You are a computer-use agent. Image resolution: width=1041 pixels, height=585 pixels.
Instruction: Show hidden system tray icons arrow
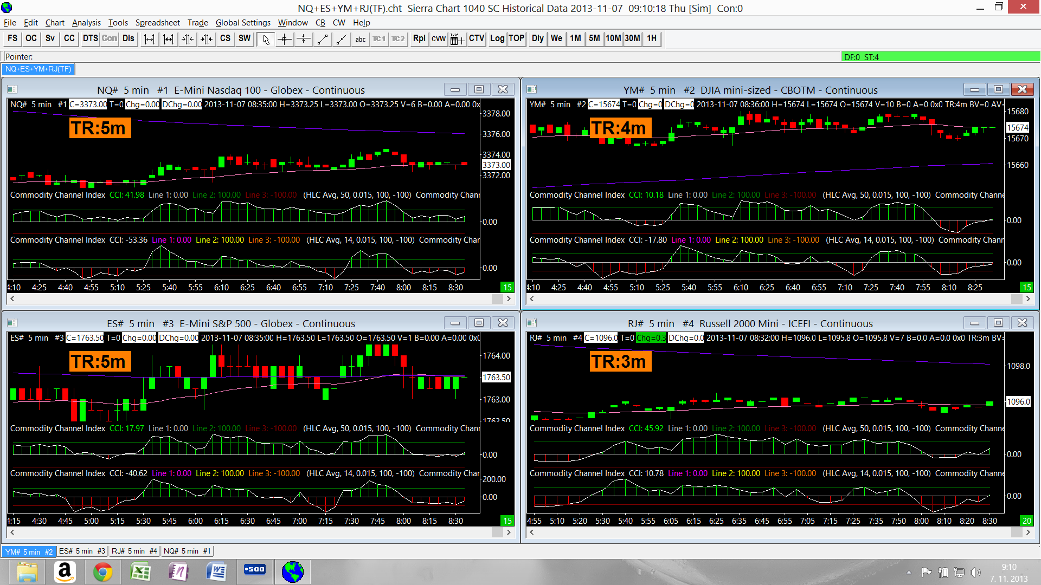(909, 573)
